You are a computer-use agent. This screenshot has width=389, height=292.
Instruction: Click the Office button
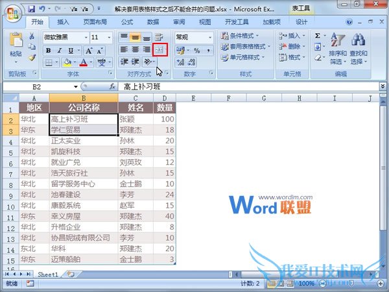click(x=13, y=14)
